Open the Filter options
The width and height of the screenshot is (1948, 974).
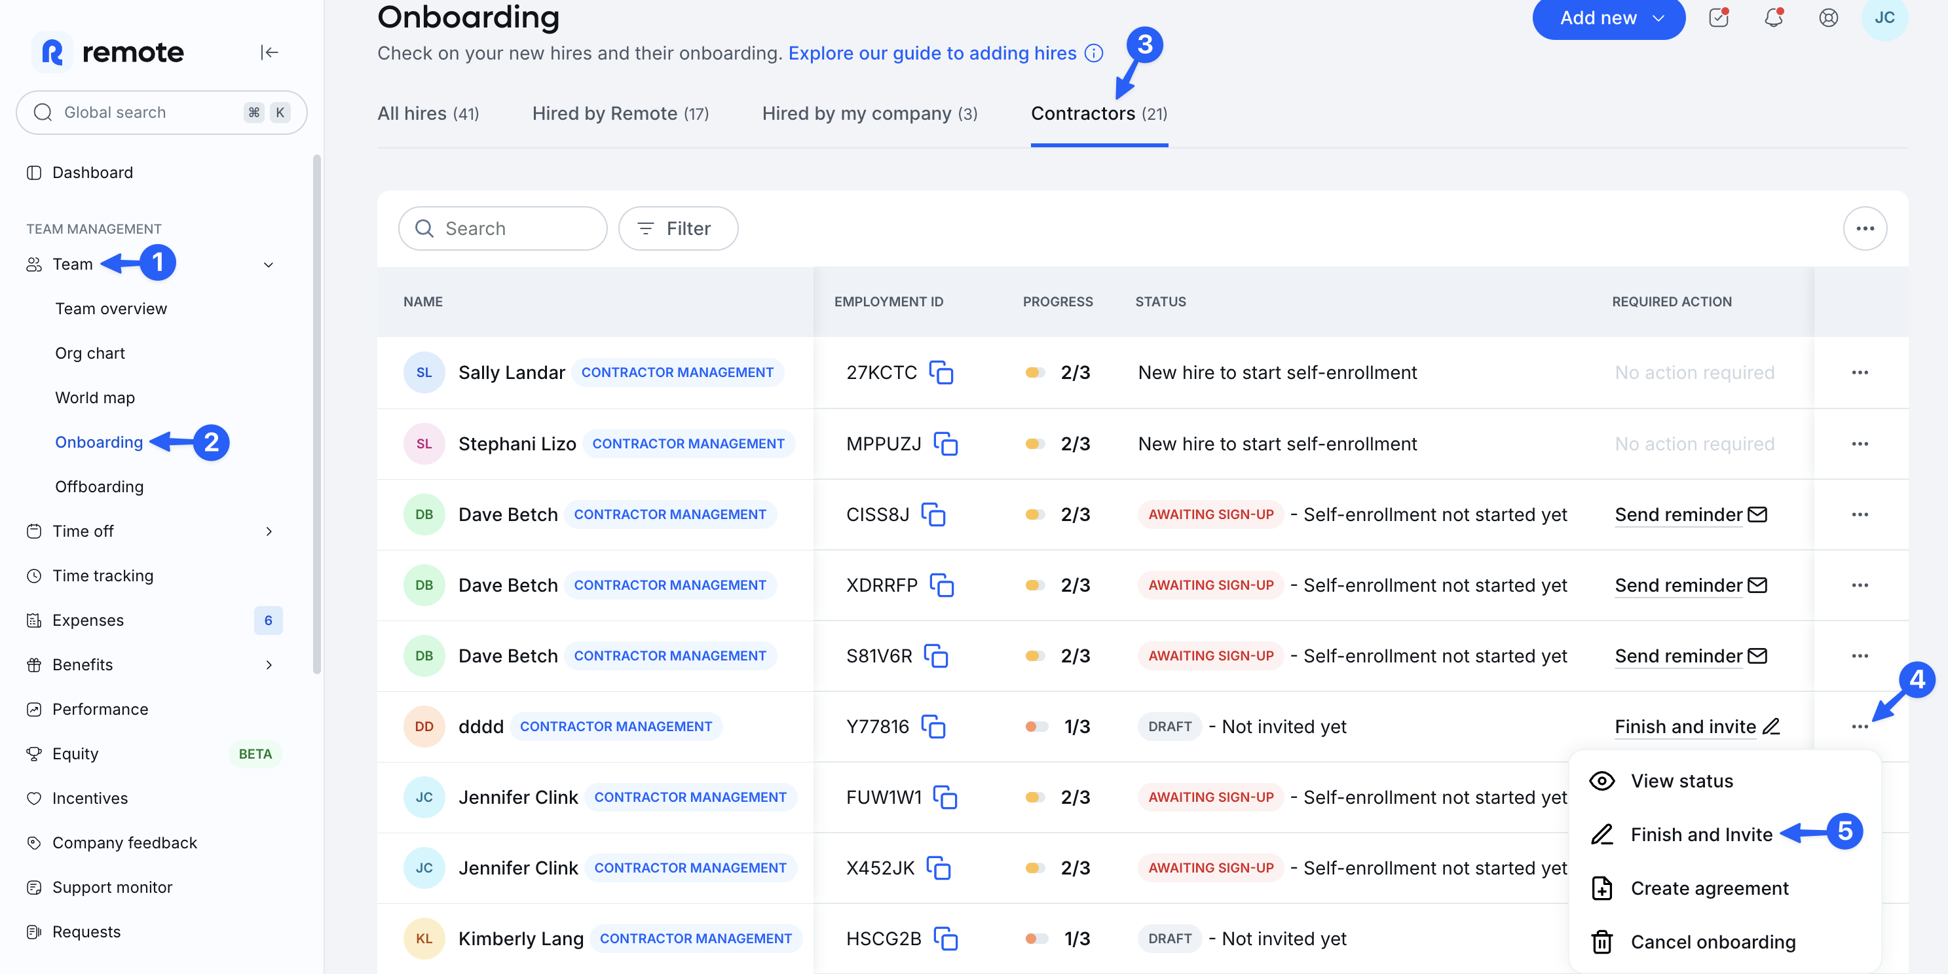(x=677, y=228)
